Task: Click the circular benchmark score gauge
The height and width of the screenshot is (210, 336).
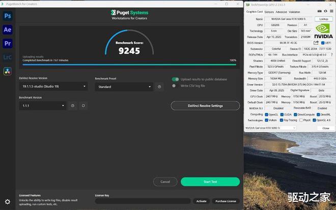Action: 129,42
